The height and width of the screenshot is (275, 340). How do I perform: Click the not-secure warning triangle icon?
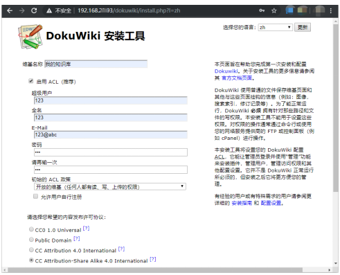pos(49,11)
